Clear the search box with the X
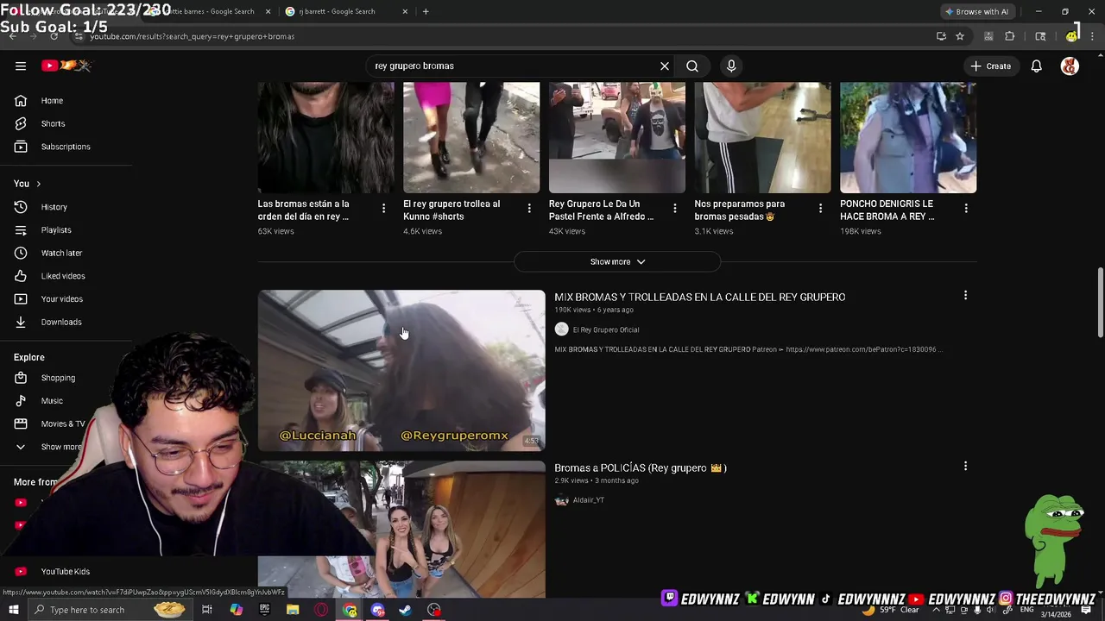This screenshot has height=621, width=1105. pos(665,66)
